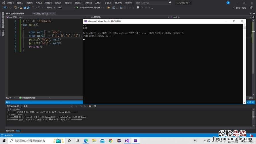
Task: Click the notifications badge showing 2
Action: pyautogui.click(x=228, y=3)
